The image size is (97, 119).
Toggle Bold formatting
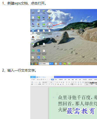click(43, 84)
